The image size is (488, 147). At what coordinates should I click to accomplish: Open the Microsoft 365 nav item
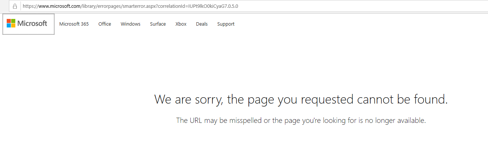[74, 24]
